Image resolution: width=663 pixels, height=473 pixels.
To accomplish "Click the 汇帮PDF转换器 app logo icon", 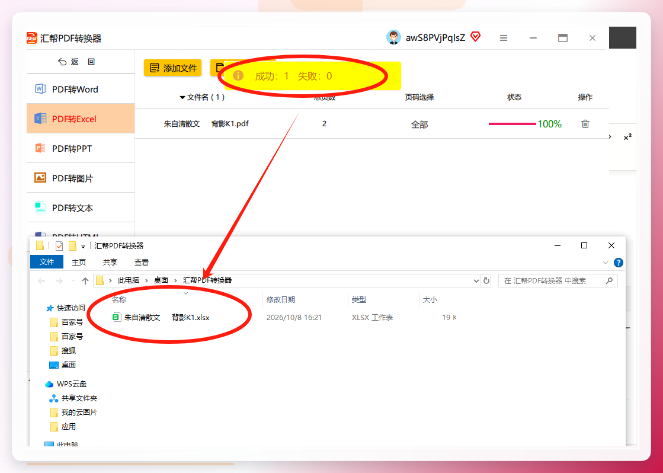I will click(32, 38).
